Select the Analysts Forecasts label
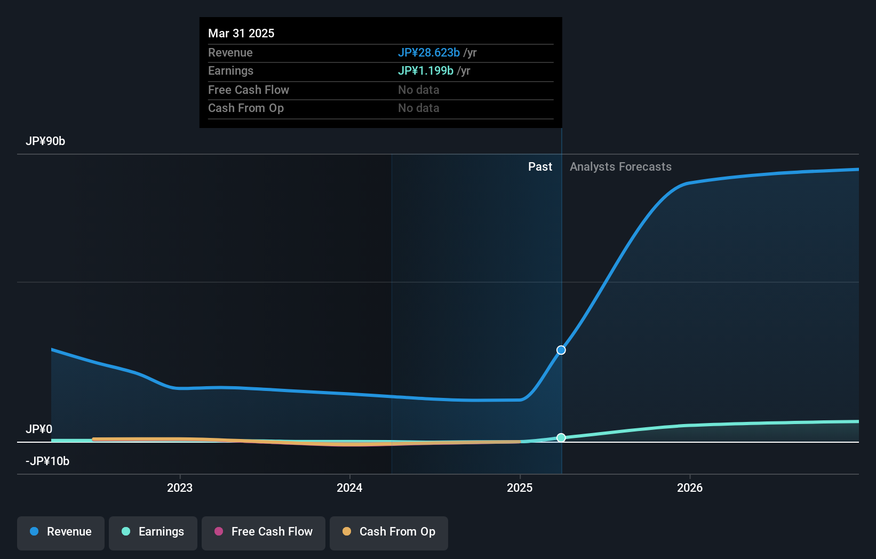 click(x=620, y=166)
